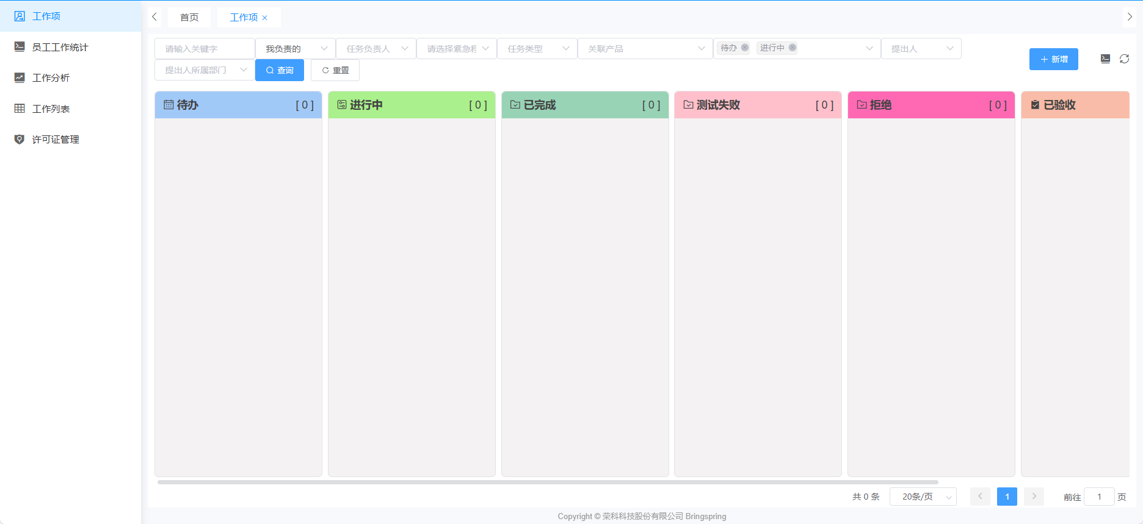Screen dimensions: 1143x524
Task: Remove the 待办 tag from status filter
Action: click(745, 48)
